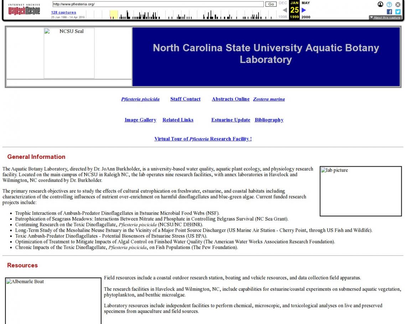Open the Wayback help icon
406x324 pixels.
pyautogui.click(x=389, y=4)
